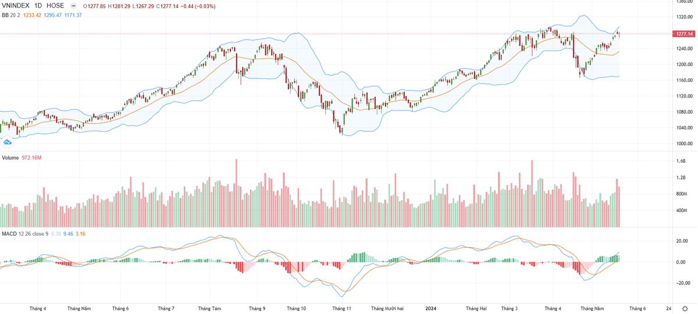Image resolution: width=698 pixels, height=314 pixels.
Task: Click Tháng 9 on the time axis
Action: pos(257,308)
